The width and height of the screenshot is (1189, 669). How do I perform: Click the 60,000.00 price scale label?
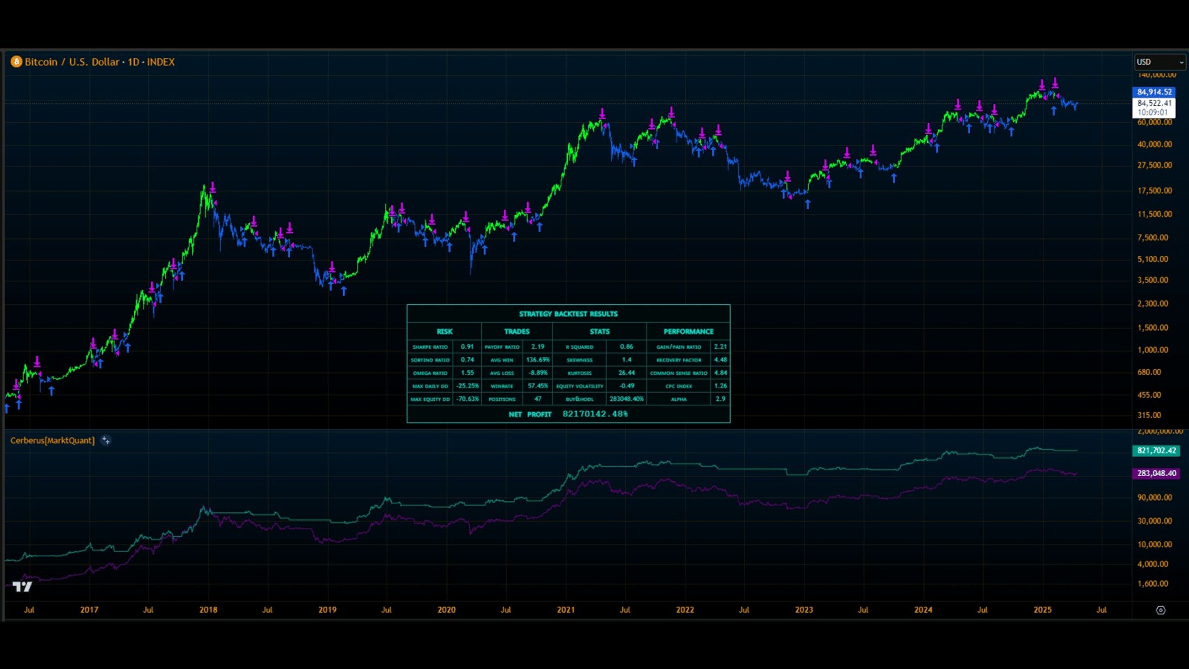pos(1155,122)
